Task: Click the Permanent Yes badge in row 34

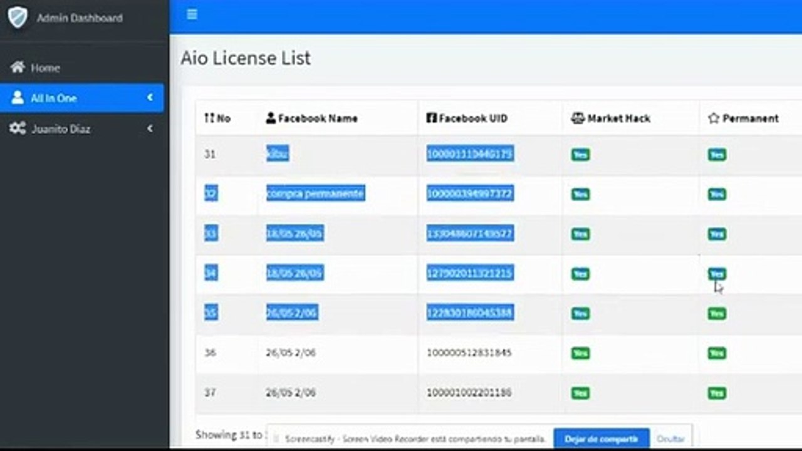Action: (x=717, y=274)
